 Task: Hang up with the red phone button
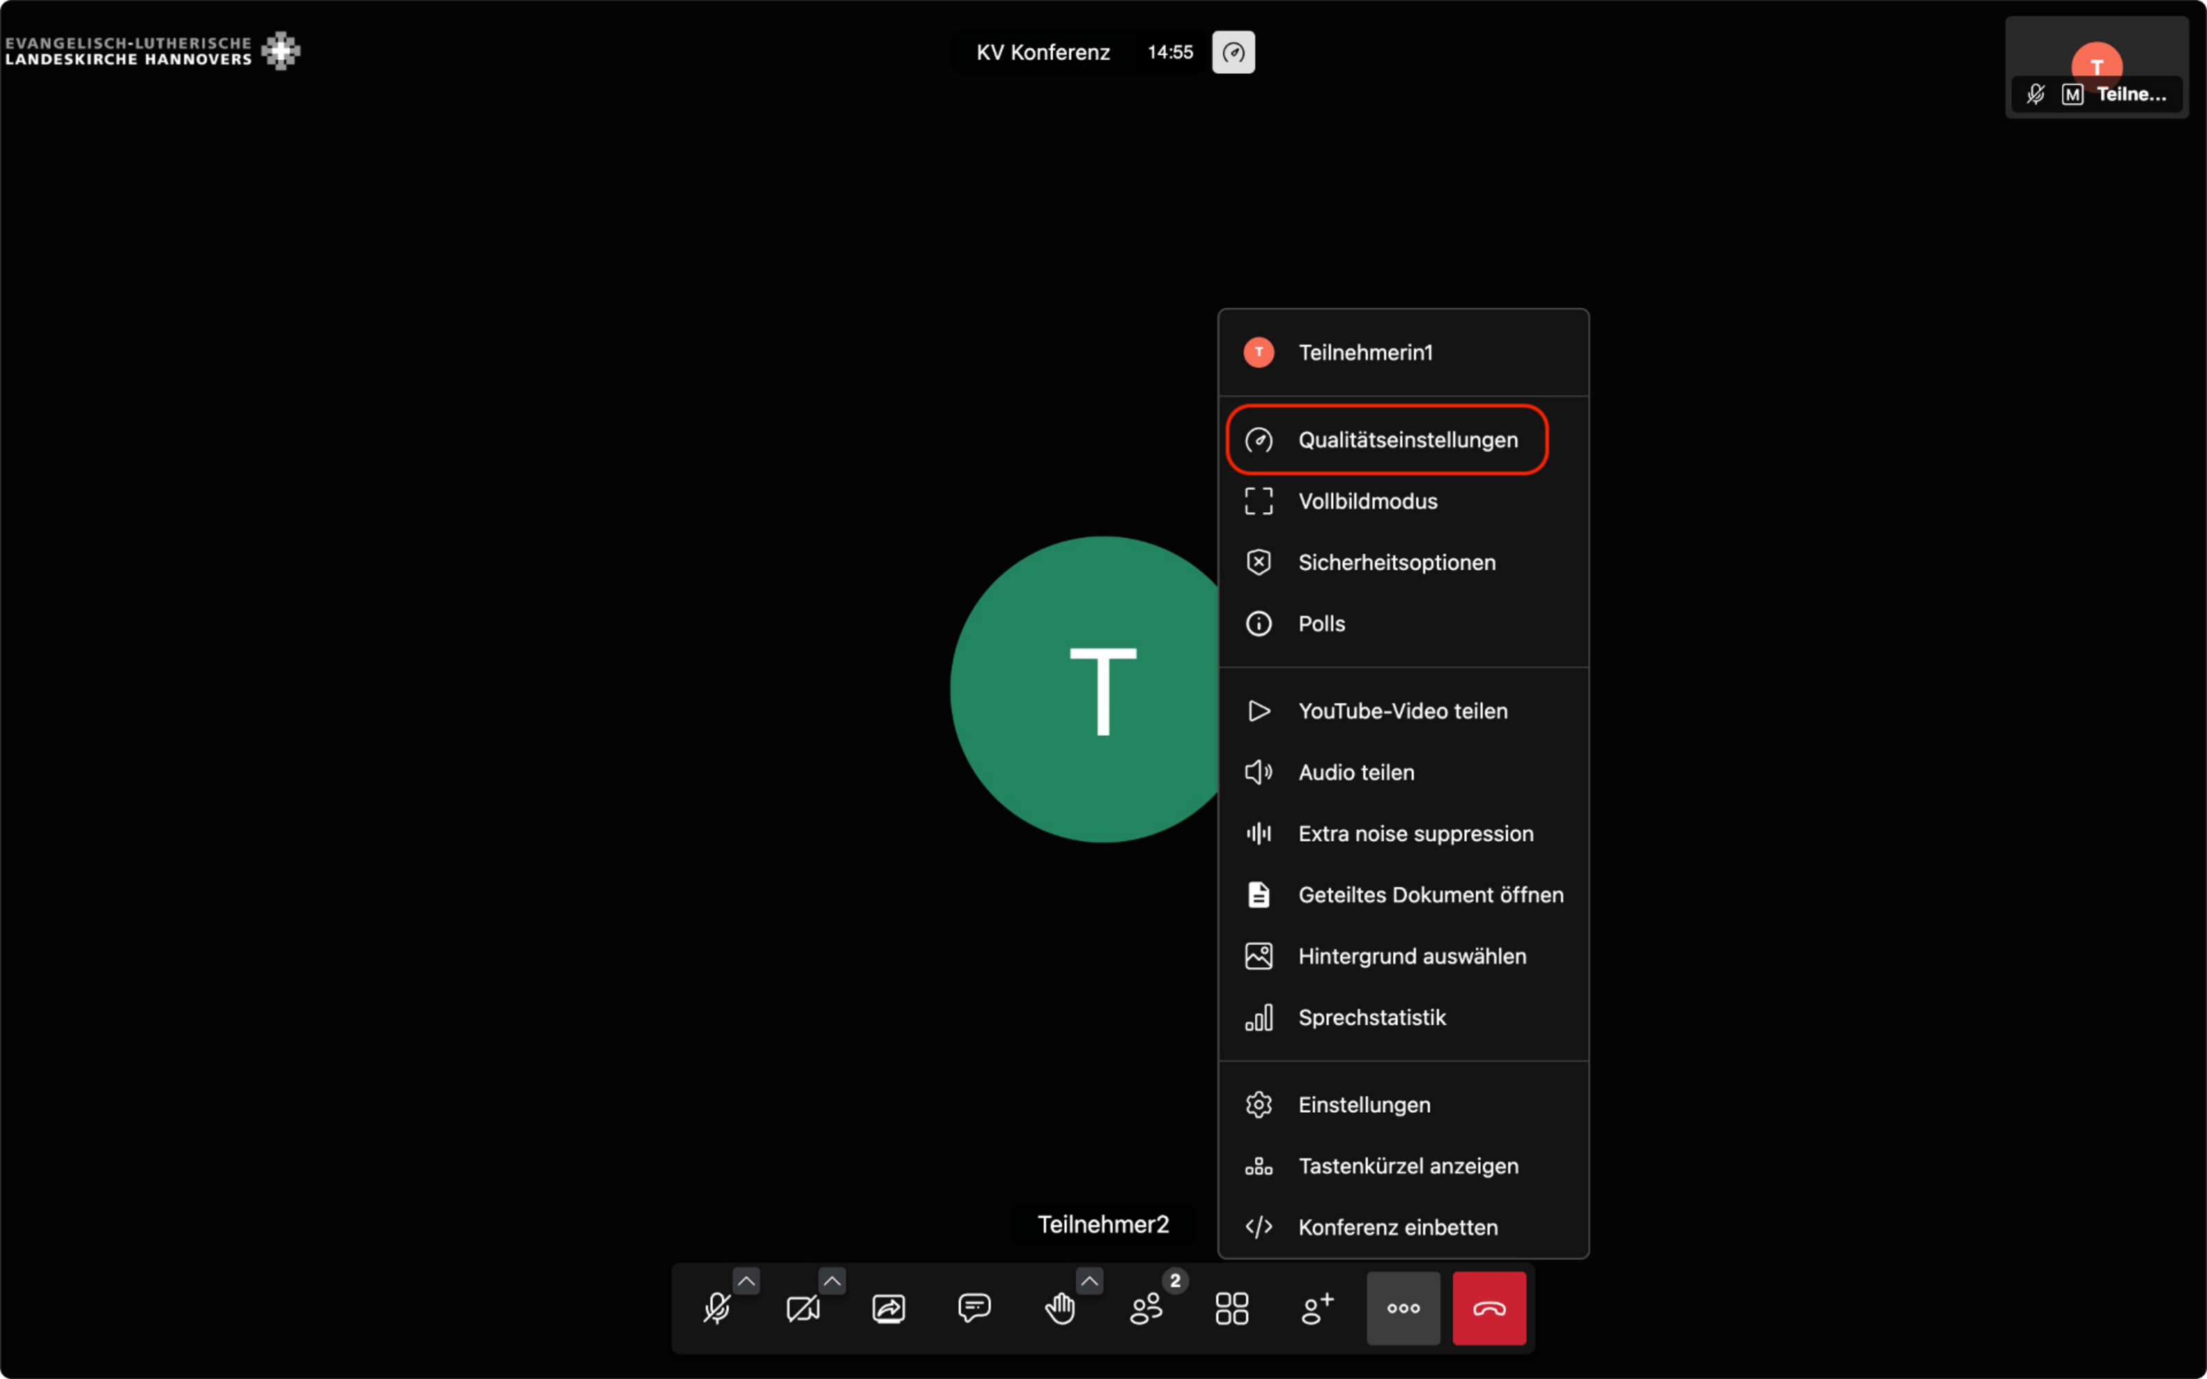tap(1488, 1308)
